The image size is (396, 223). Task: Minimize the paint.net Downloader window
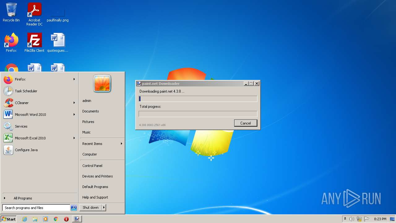click(246, 84)
